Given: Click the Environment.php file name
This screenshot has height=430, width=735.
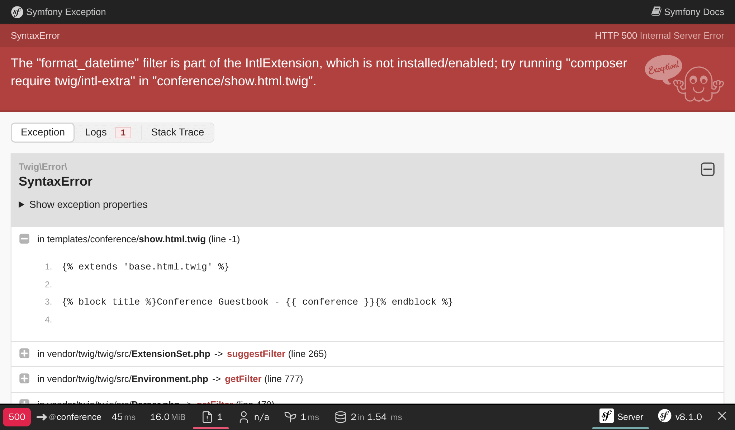Looking at the screenshot, I should click(170, 379).
